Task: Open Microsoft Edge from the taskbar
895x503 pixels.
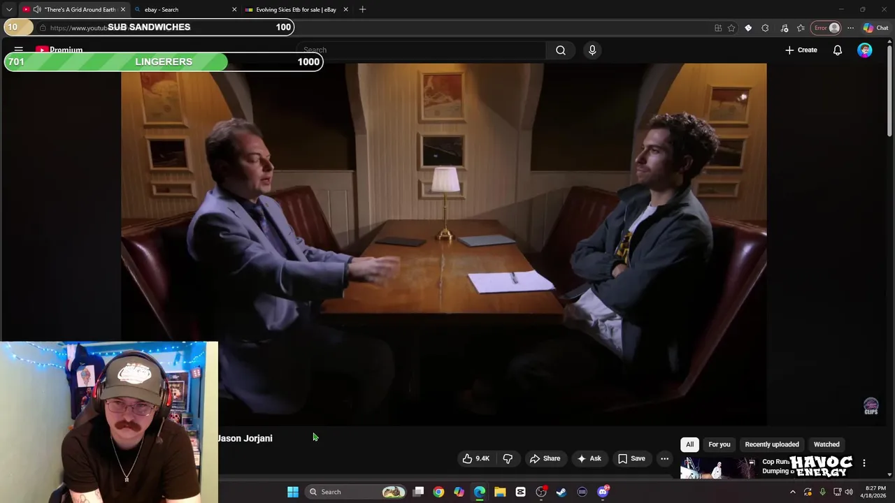Action: [x=480, y=492]
